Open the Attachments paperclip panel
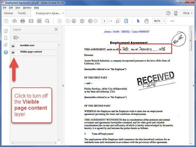 (6, 45)
